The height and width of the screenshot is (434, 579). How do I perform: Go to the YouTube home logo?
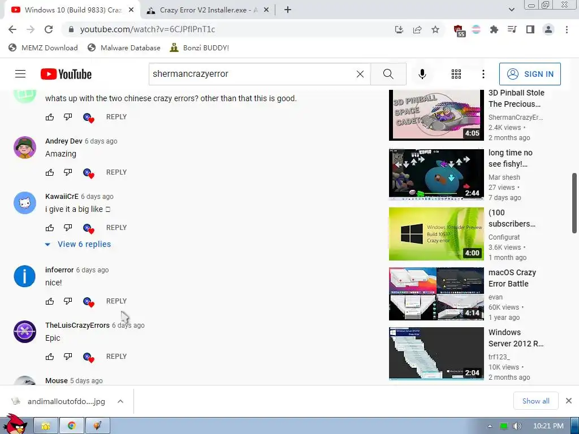[66, 74]
